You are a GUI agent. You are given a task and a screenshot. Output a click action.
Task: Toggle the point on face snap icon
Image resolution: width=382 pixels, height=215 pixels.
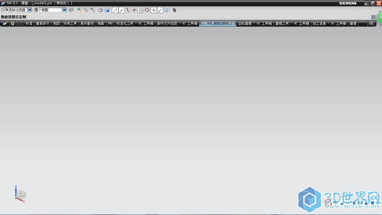tap(166, 10)
